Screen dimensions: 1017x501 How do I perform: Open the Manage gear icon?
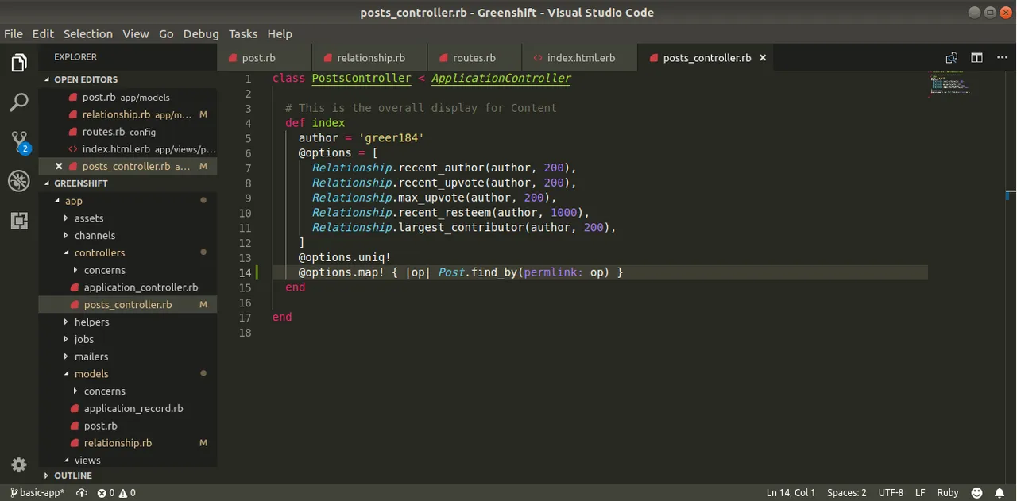19,464
